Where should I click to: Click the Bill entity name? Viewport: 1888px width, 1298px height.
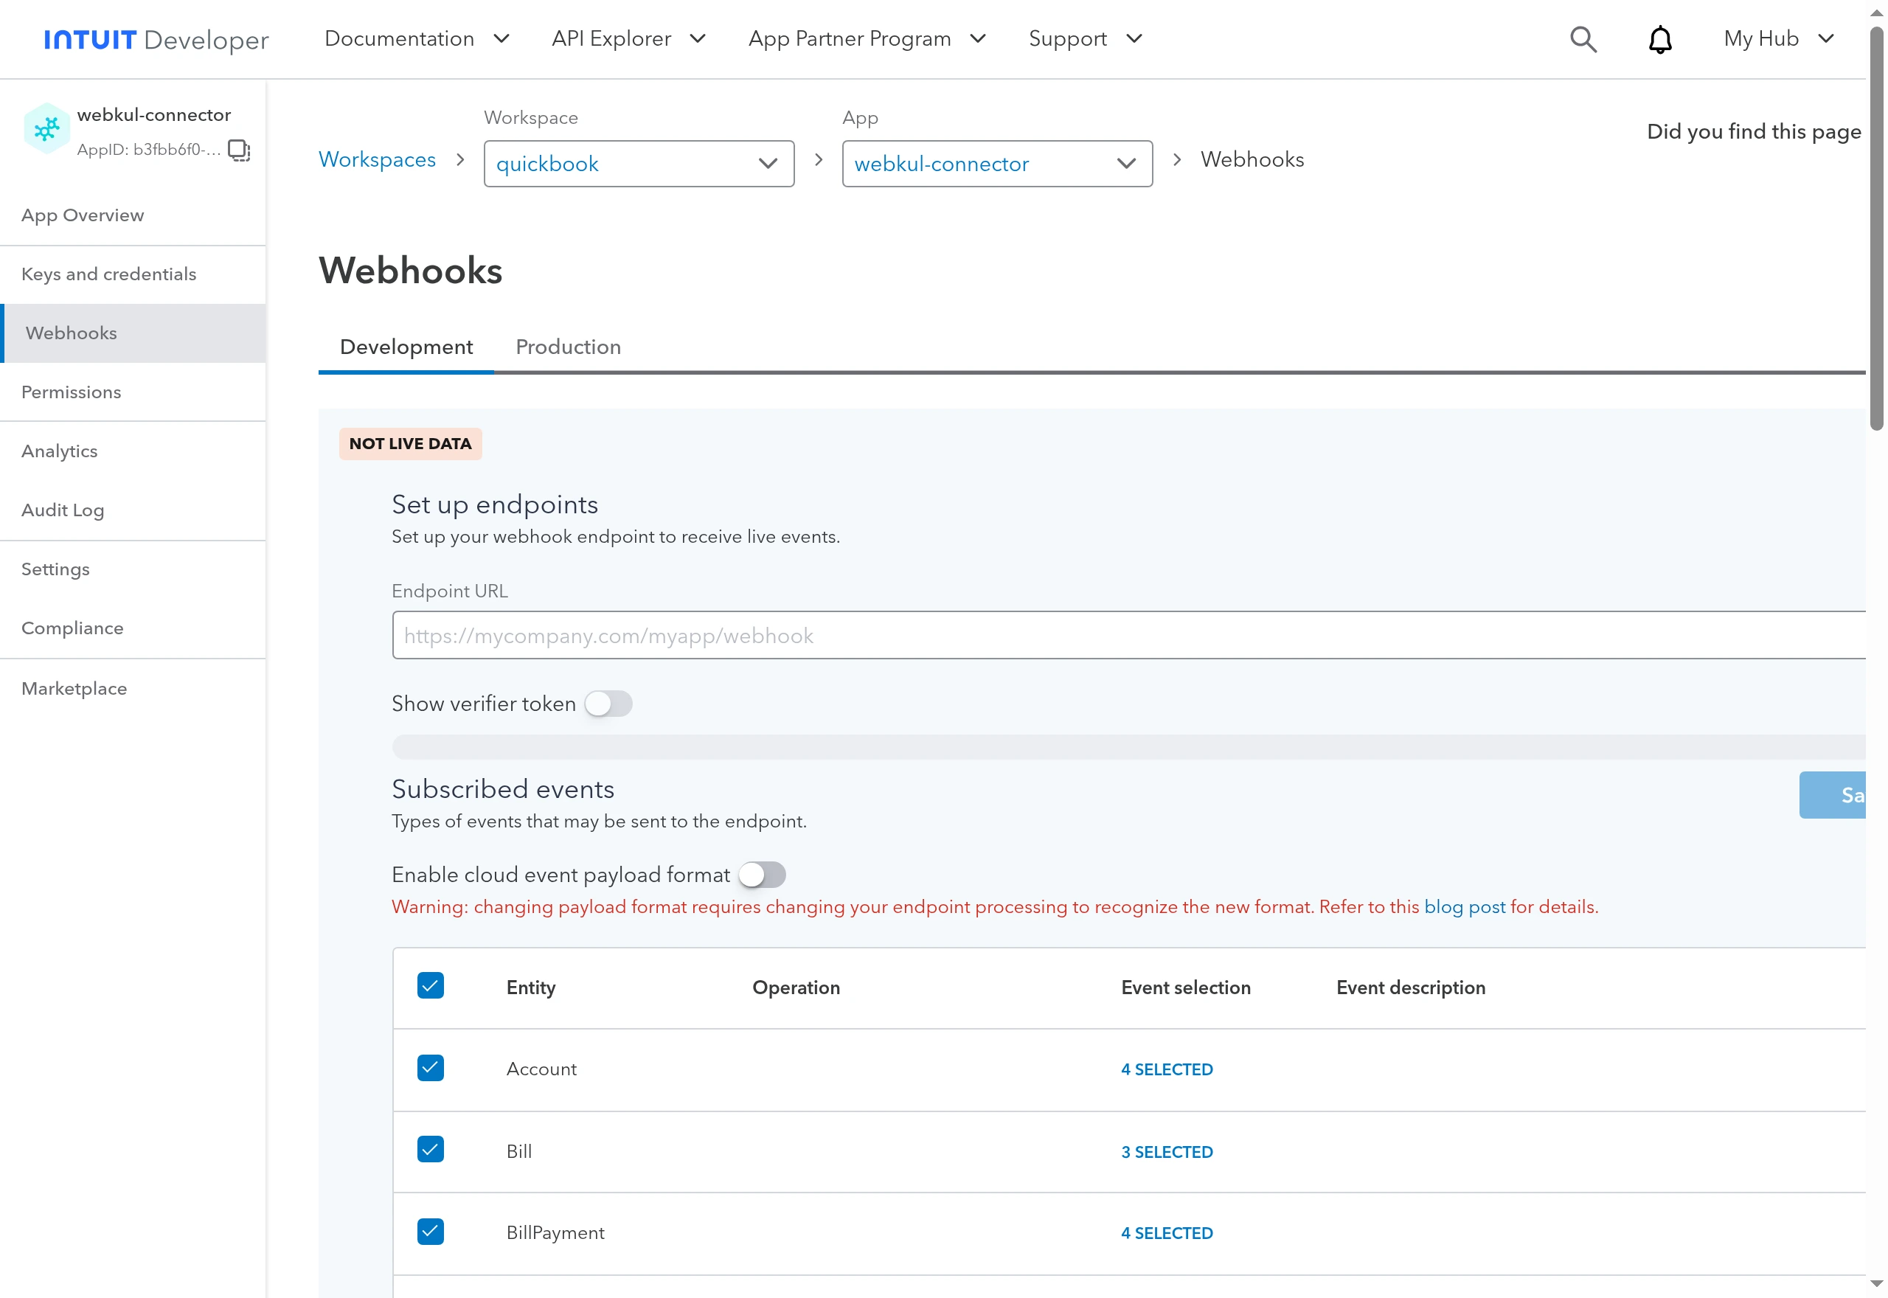(x=518, y=1150)
